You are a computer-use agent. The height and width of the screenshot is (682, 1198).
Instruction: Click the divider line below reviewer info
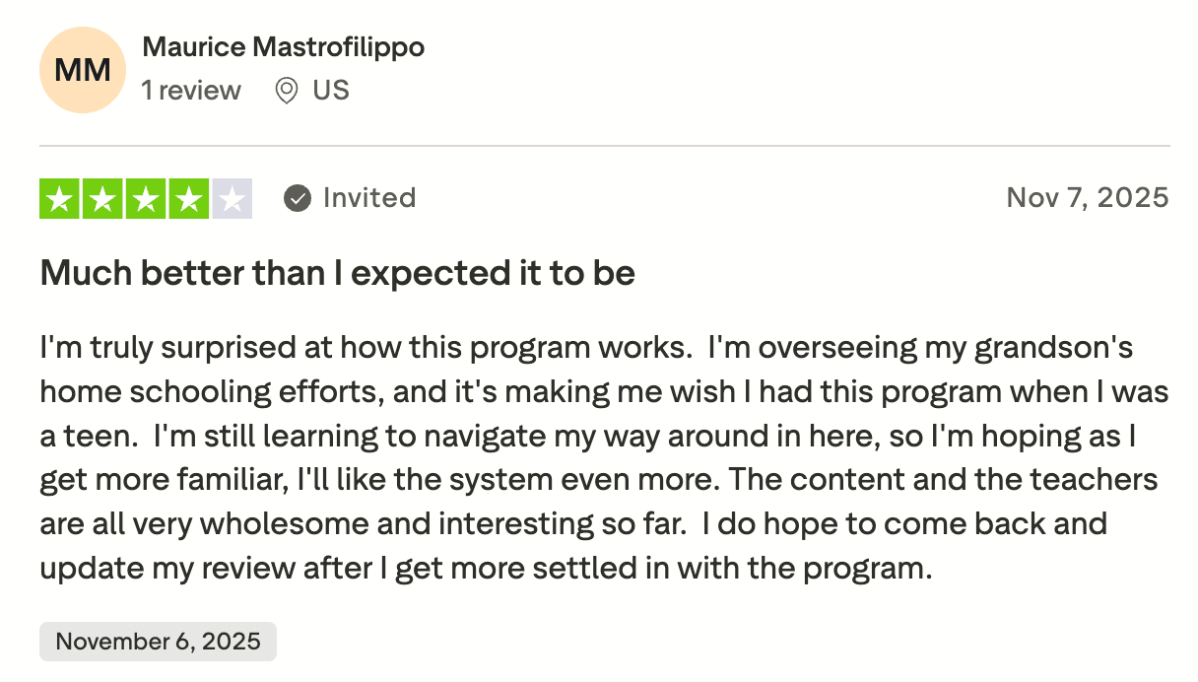[605, 146]
